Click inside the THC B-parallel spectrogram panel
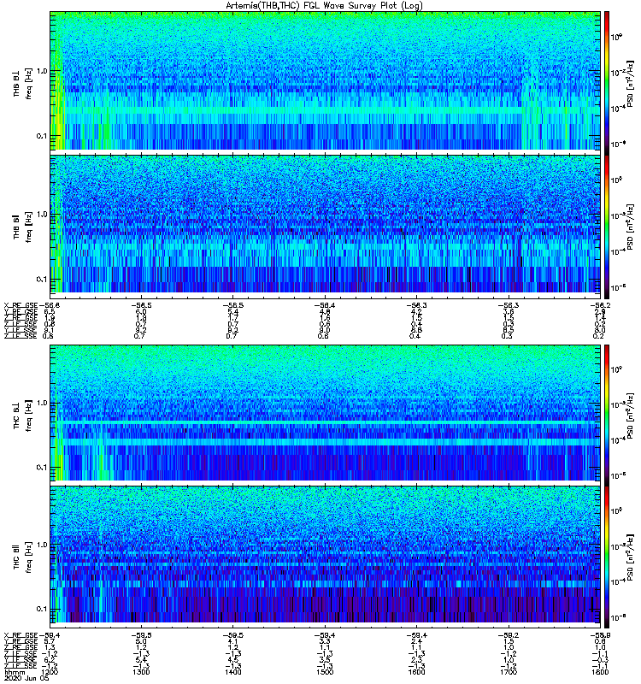The height and width of the screenshot is (684, 641). coord(326,554)
